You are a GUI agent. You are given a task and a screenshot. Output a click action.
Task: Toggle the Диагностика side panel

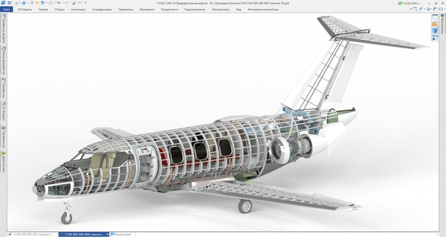(4, 162)
